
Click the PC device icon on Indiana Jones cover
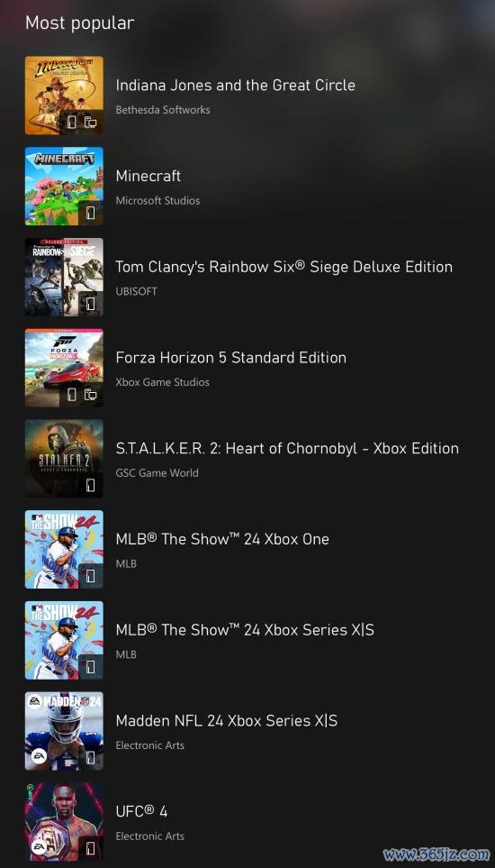tap(91, 123)
